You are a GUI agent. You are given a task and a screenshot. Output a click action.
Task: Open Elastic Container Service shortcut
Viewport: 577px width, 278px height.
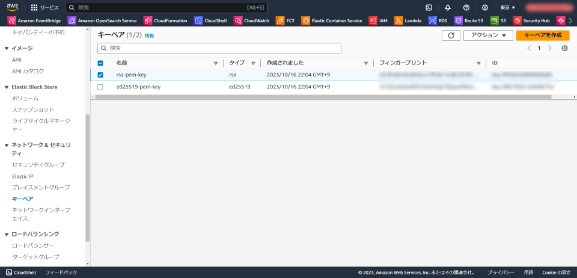(x=332, y=20)
